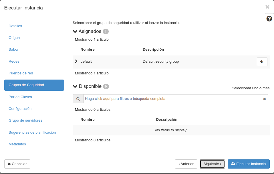Click the magnifier icon in the filter bar
Viewport: 274px width, 174px height.
[78, 99]
